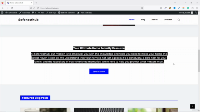Screen dimensions: 200x112
Task: Open the third featured post thumbnail
Action: point(153,110)
